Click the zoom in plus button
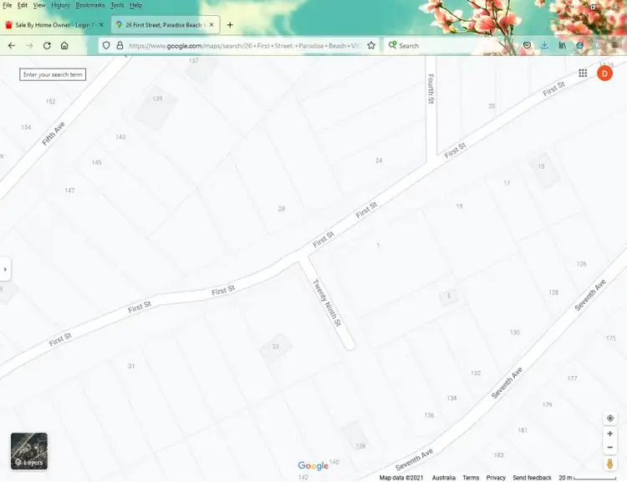 coord(610,434)
